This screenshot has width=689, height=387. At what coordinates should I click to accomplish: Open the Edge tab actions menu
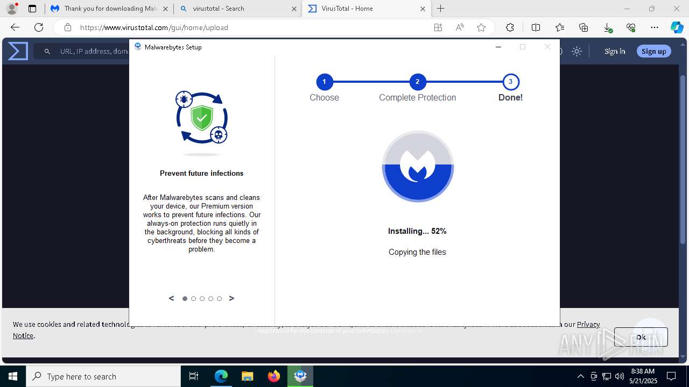coord(32,9)
